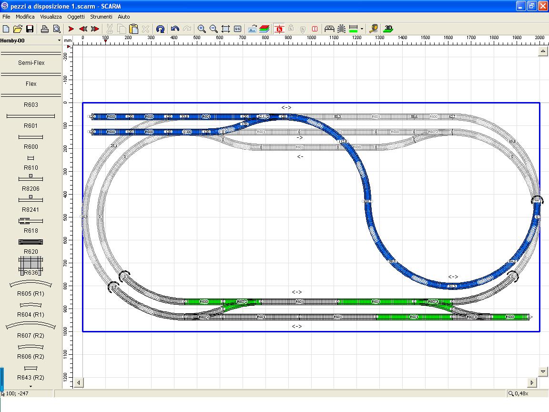The width and height of the screenshot is (549, 412).
Task: Open the Visualizza menu
Action: click(x=51, y=17)
